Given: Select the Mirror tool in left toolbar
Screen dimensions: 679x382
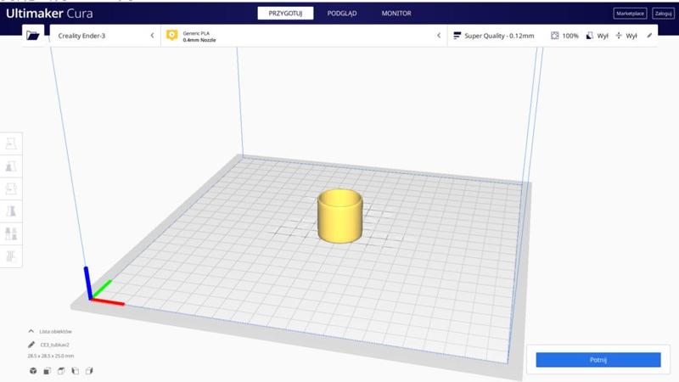Looking at the screenshot, I should [11, 211].
